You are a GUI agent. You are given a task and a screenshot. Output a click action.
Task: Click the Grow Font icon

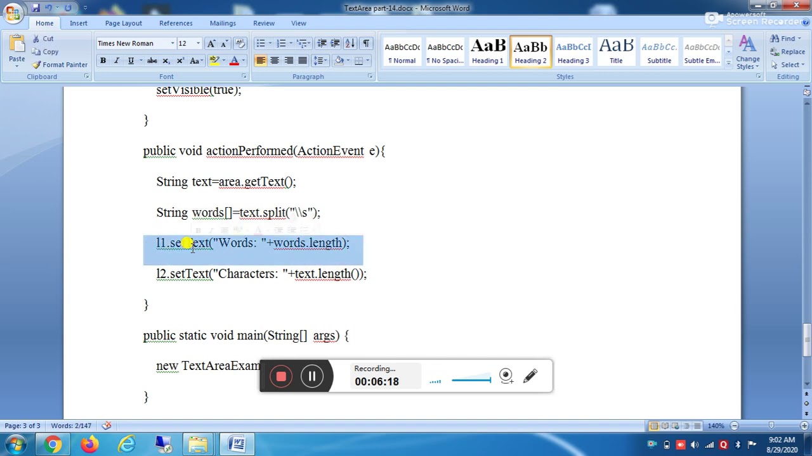tap(211, 44)
